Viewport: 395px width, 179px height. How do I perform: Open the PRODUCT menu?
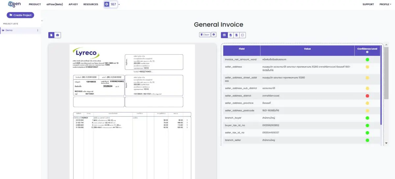point(35,4)
